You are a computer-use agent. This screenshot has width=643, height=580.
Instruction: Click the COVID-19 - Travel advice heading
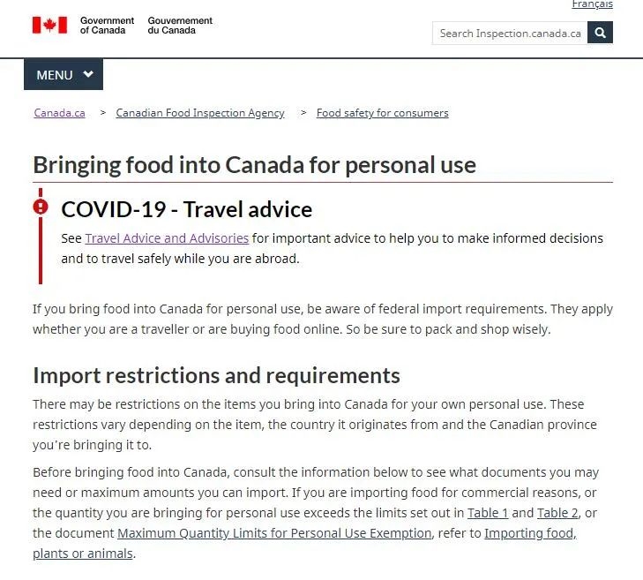(x=186, y=209)
